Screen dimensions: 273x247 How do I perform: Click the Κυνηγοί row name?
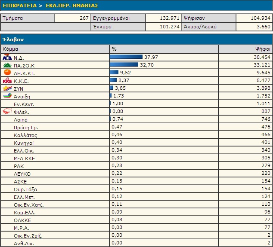(x=24, y=143)
